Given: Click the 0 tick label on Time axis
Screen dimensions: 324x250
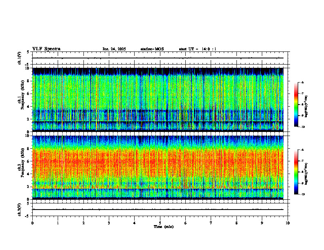Looking at the screenshot, I should 32,223.
